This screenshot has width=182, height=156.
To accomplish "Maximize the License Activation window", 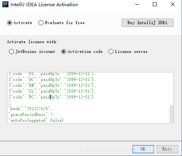I will tap(155, 5).
